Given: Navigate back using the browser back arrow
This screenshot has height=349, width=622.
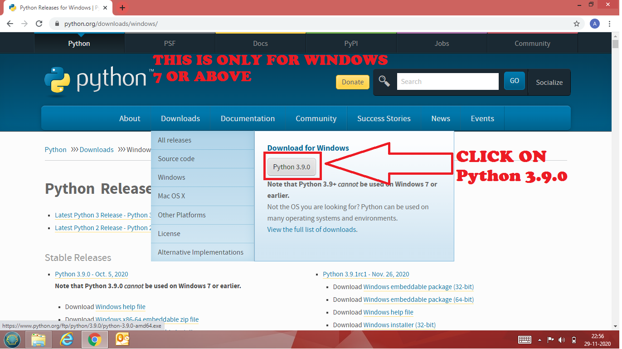Looking at the screenshot, I should [10, 24].
